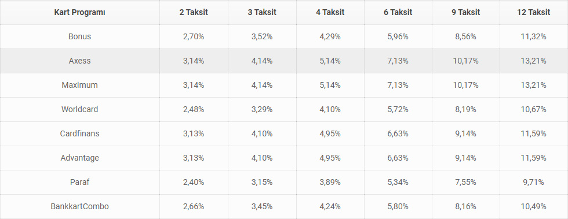The width and height of the screenshot is (568, 219).
Task: Click the Cardfinans row label
Action: click(80, 133)
